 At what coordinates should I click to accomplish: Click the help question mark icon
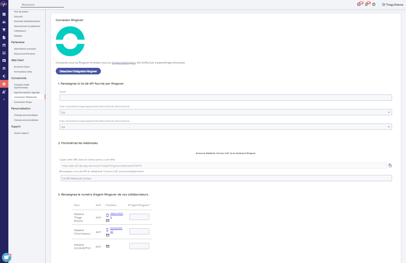(374, 5)
